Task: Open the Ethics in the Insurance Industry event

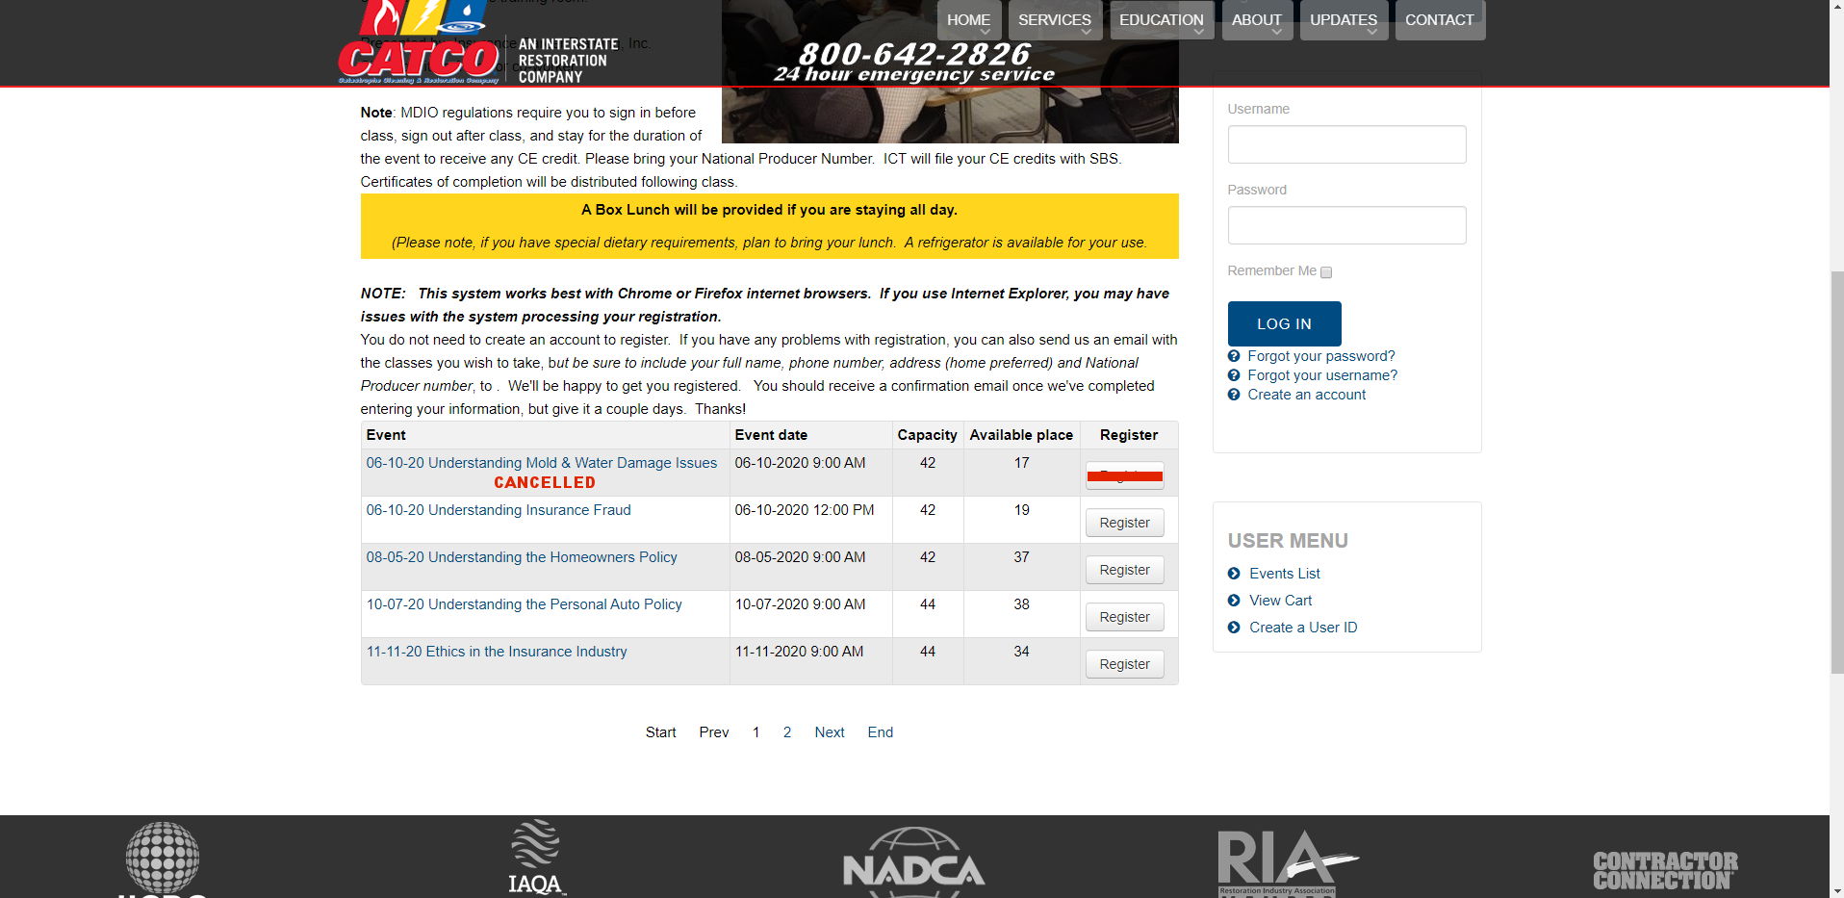Action: (497, 652)
